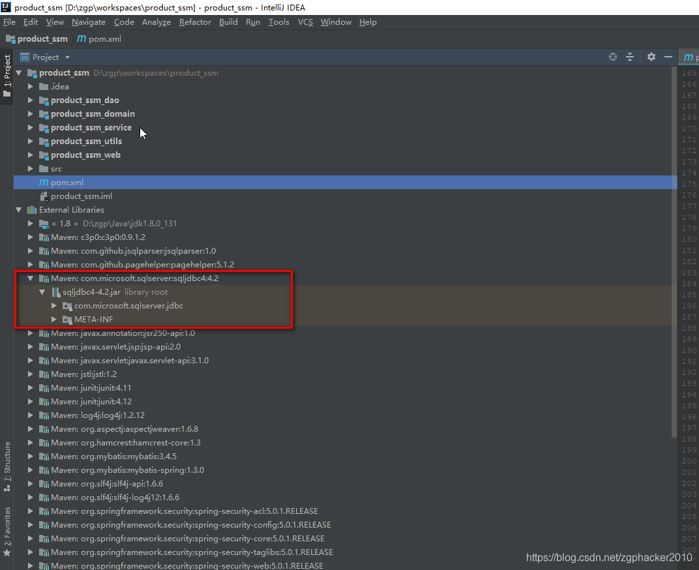Open the 7: Structure tool window

click(x=7, y=466)
